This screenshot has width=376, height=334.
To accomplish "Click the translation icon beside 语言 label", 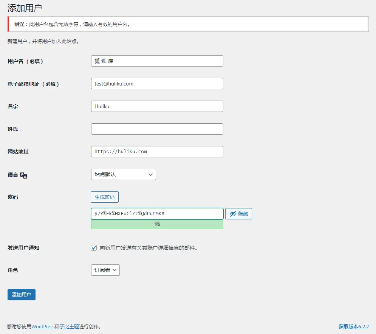I will pyautogui.click(x=23, y=175).
